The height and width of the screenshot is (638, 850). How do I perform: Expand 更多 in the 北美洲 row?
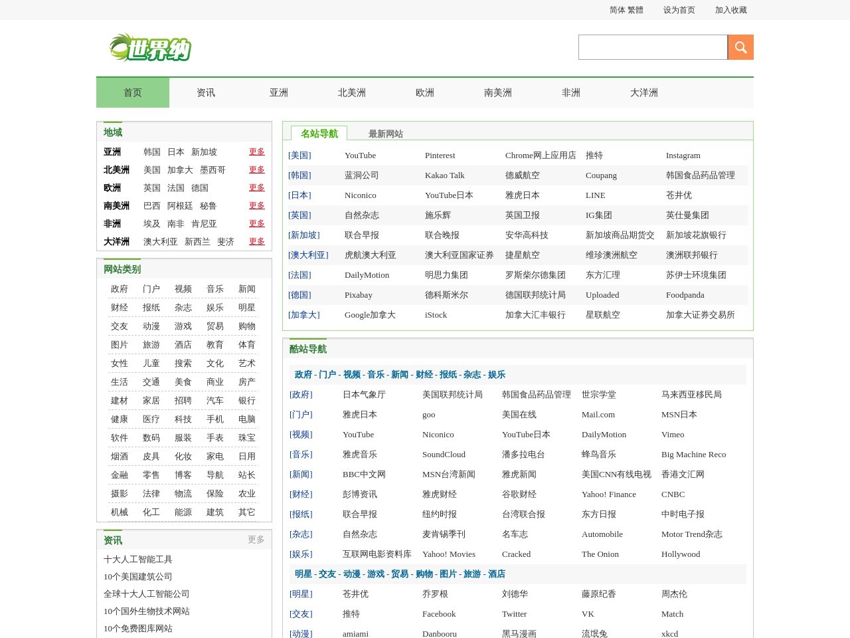point(257,169)
